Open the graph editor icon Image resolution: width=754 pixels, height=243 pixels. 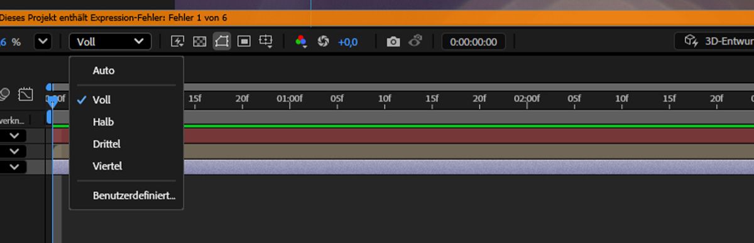click(x=26, y=95)
